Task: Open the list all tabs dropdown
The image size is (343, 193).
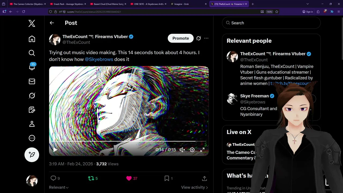Action: [x=307, y=4]
